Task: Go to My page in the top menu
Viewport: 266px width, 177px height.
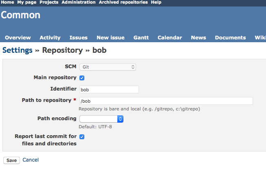Action: tap(27, 2)
